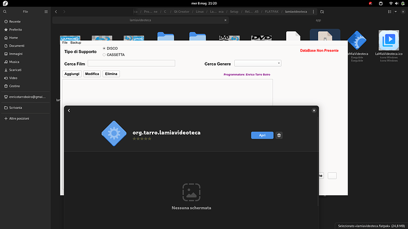Click the org.tarro.lamiavideoteca app icon

114,133
